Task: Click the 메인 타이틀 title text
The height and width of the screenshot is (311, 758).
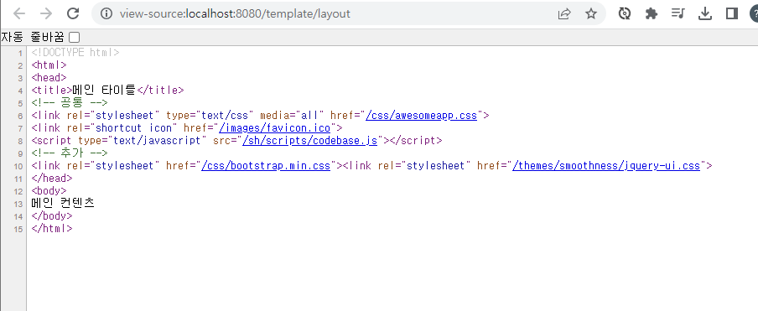Action: click(105, 90)
